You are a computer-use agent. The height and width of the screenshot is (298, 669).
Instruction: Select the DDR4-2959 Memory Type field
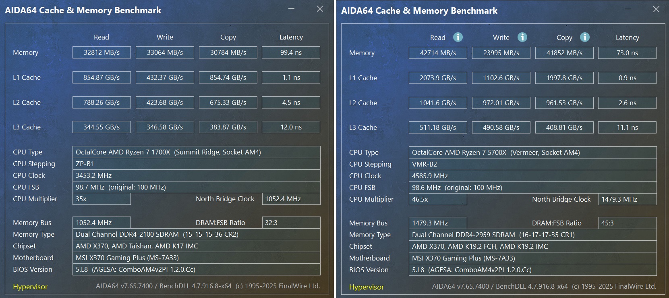pyautogui.click(x=533, y=235)
